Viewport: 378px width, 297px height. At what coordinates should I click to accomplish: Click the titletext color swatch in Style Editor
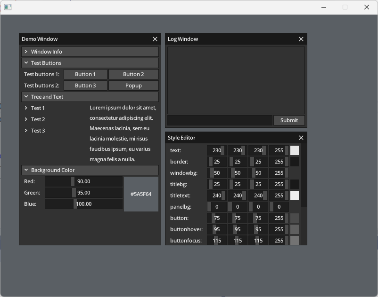[x=294, y=195]
